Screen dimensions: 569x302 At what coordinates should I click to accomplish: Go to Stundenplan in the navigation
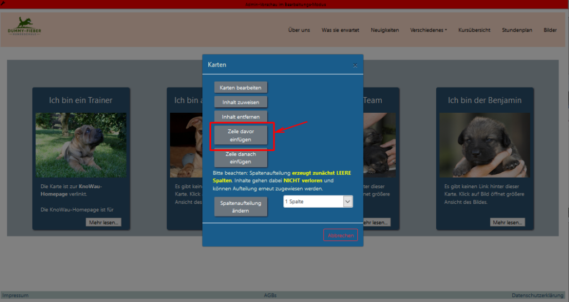(517, 30)
